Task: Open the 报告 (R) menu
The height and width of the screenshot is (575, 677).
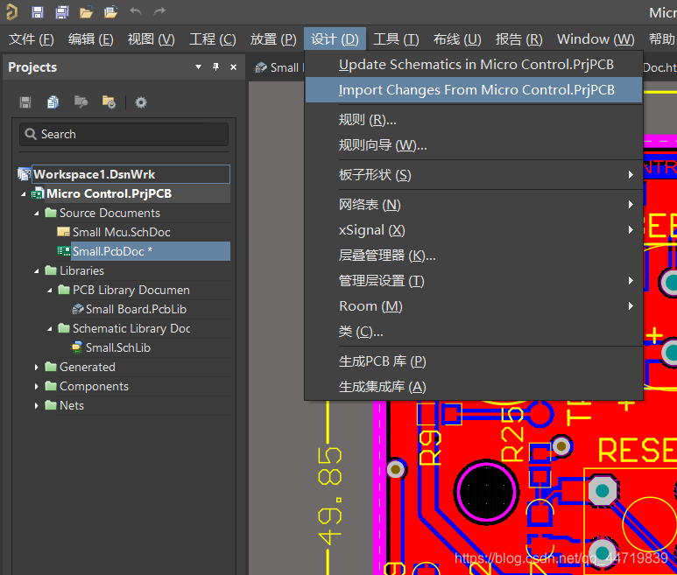Action: pyautogui.click(x=519, y=39)
